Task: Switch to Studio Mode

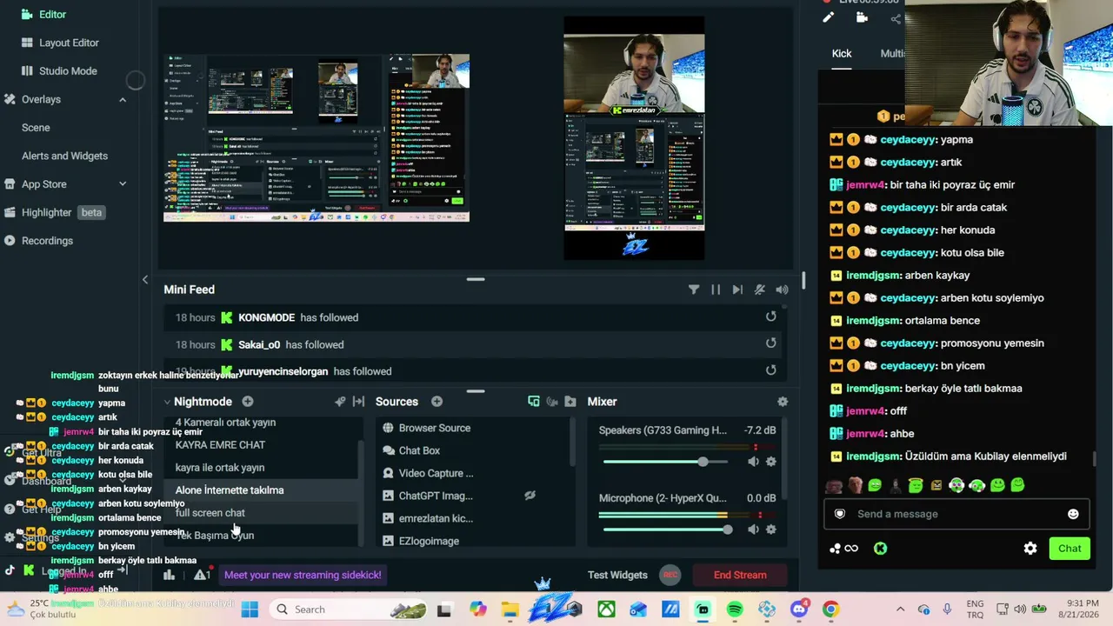Action: tap(68, 71)
